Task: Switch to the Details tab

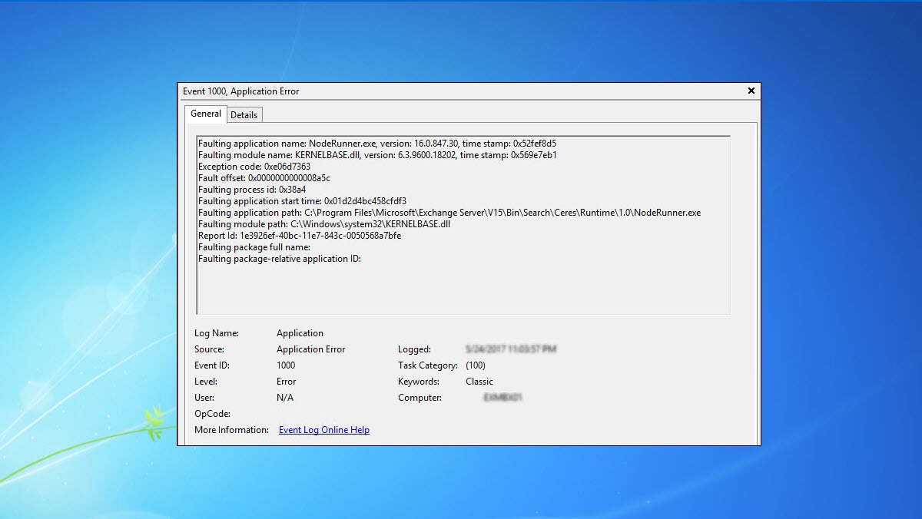Action: click(x=244, y=114)
